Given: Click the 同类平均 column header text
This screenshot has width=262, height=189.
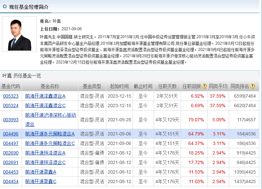Looking at the screenshot, I should tap(218, 86).
